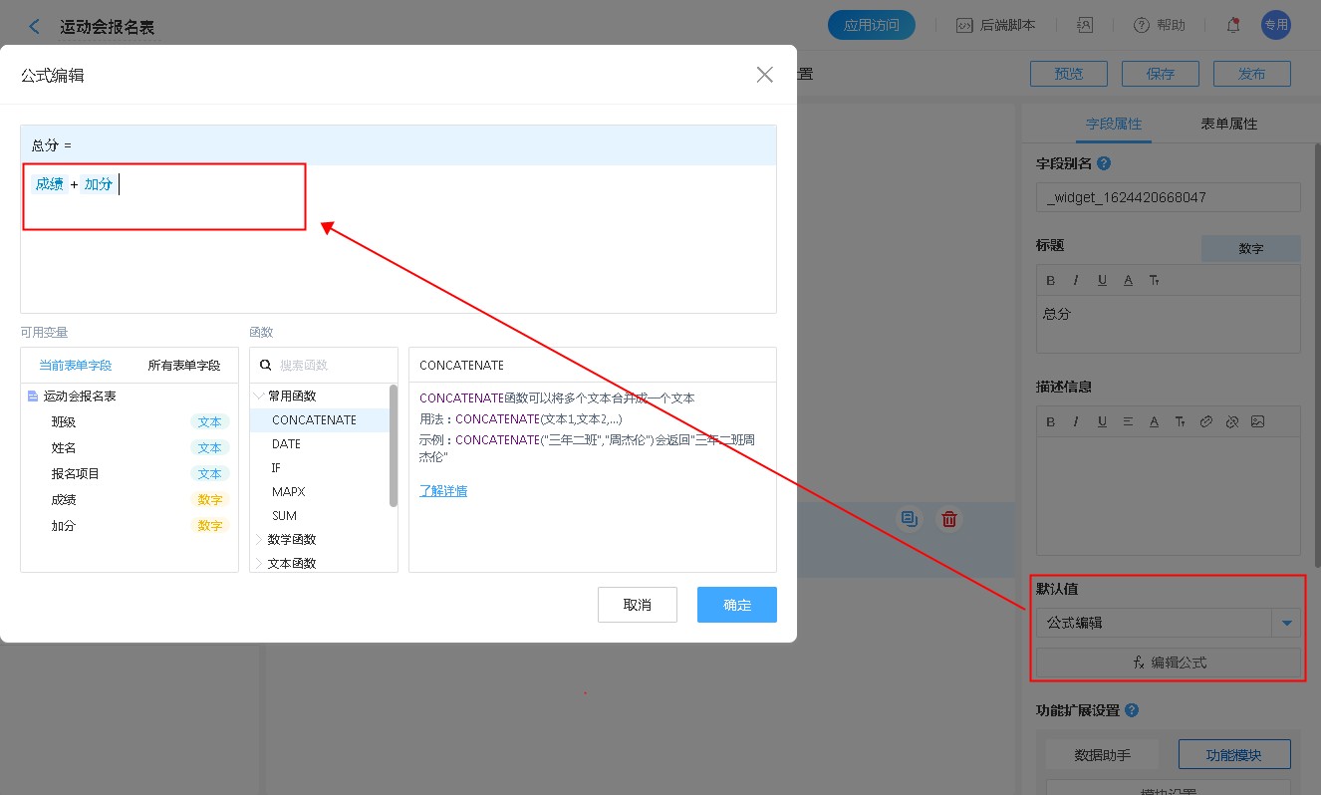Click the function list scrollbar
The image size is (1321, 795).
pyautogui.click(x=394, y=445)
